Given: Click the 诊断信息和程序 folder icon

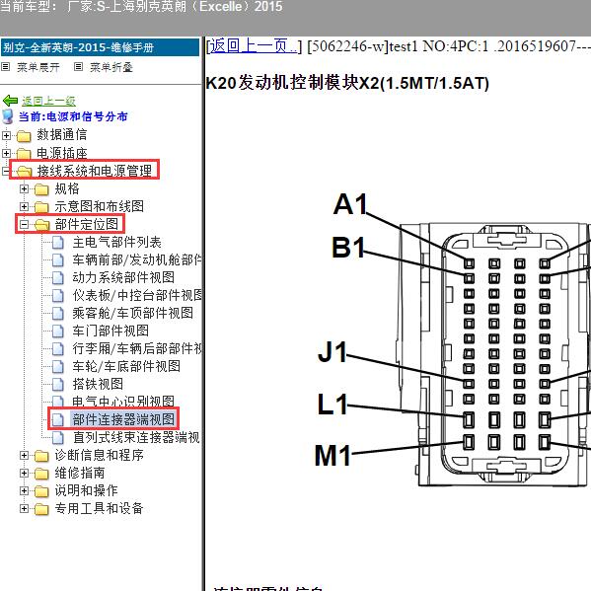Looking at the screenshot, I should pos(41,456).
